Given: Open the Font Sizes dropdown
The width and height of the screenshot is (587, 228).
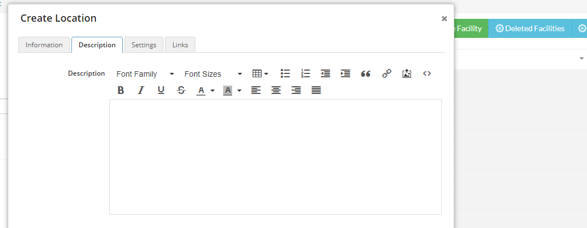Looking at the screenshot, I should (x=213, y=74).
